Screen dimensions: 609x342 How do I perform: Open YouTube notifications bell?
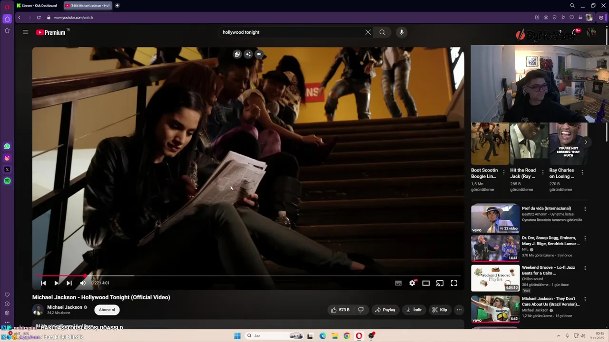(x=575, y=32)
